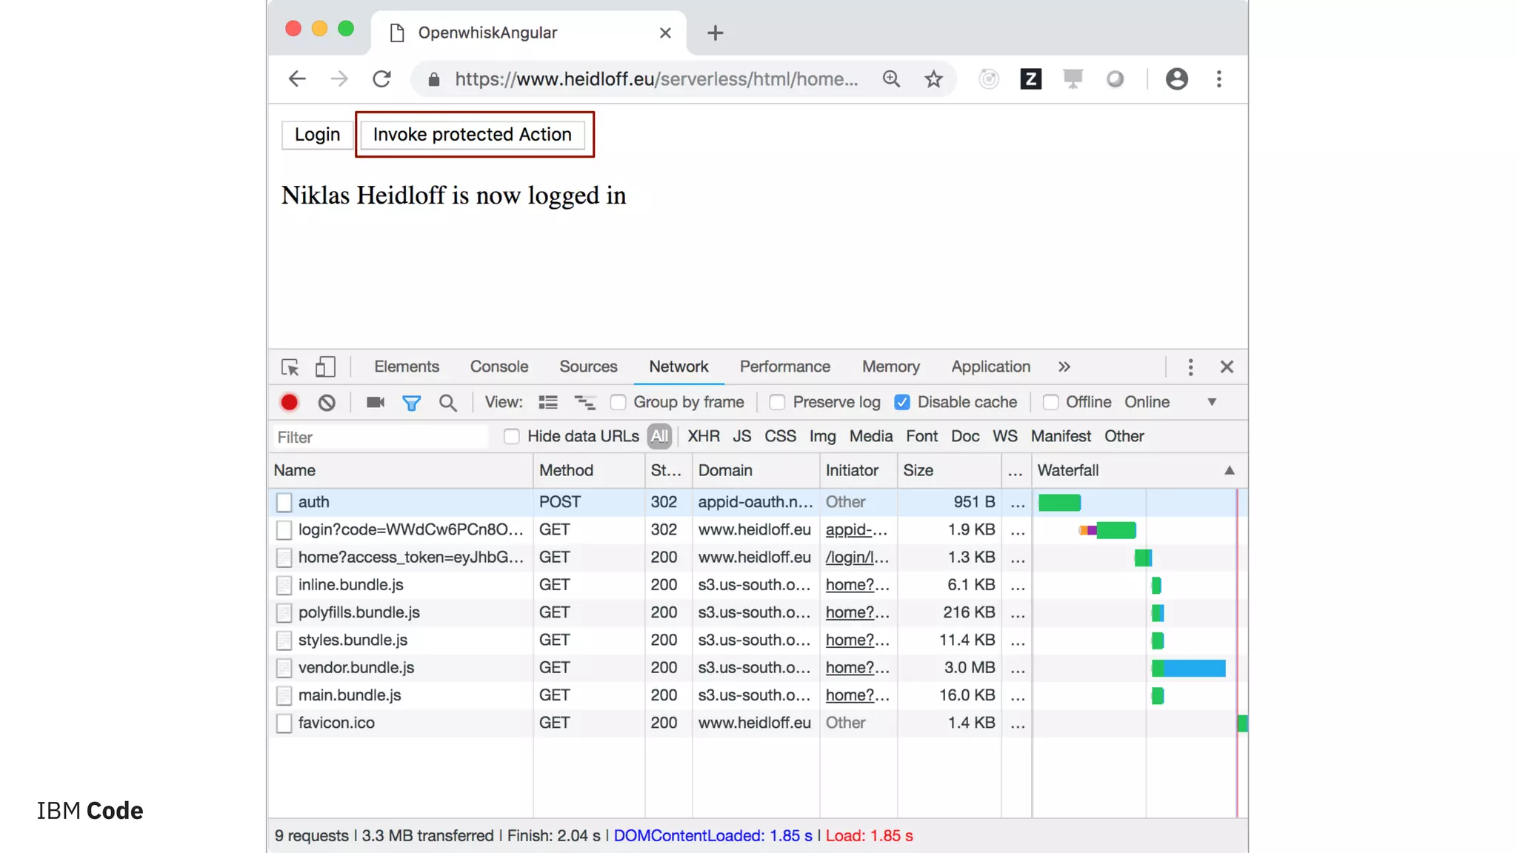Click the Login button
Viewport: 1517px width, 853px height.
[x=317, y=135]
